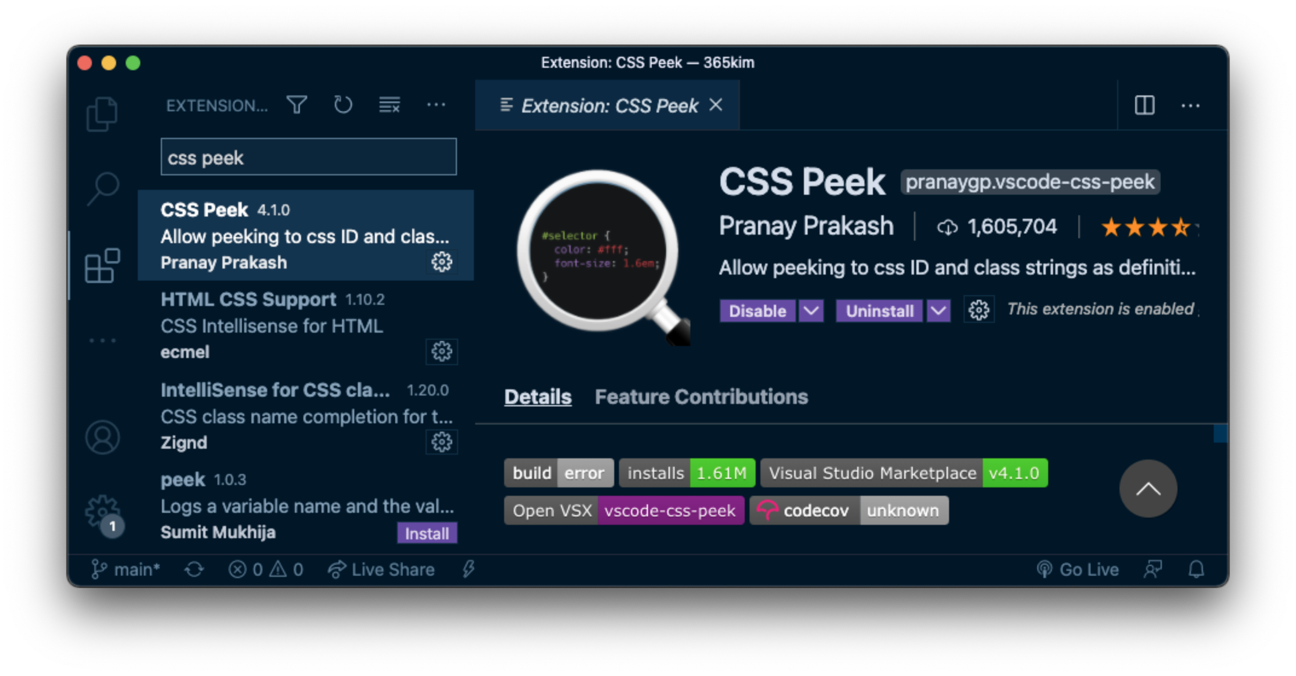Viewport: 1296px width, 676px height.
Task: Click the Go Live status bar button
Action: (x=1078, y=570)
